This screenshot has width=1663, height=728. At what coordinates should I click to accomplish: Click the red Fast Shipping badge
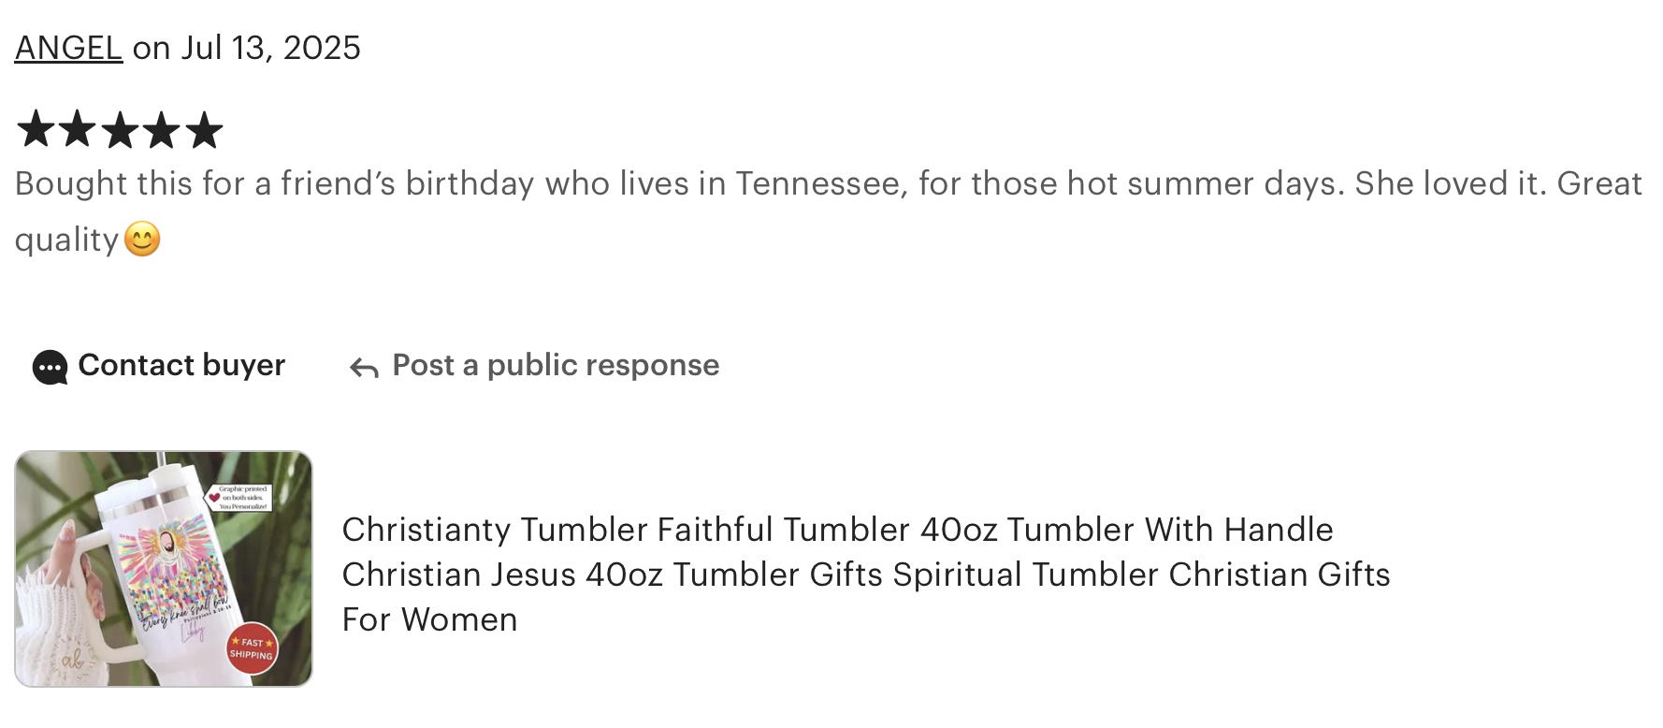(252, 648)
